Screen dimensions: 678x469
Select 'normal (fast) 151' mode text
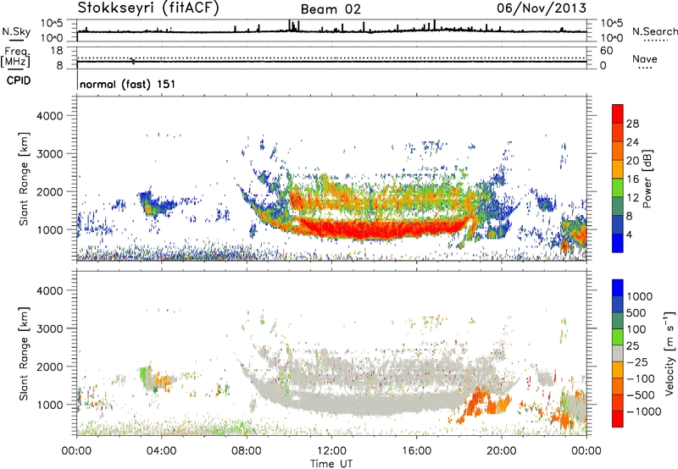[128, 84]
